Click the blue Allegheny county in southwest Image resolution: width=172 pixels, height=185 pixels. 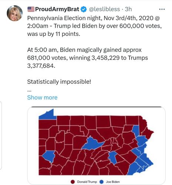(x=49, y=156)
